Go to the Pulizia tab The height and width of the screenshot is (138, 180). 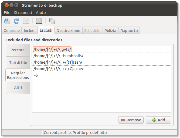[110, 31]
